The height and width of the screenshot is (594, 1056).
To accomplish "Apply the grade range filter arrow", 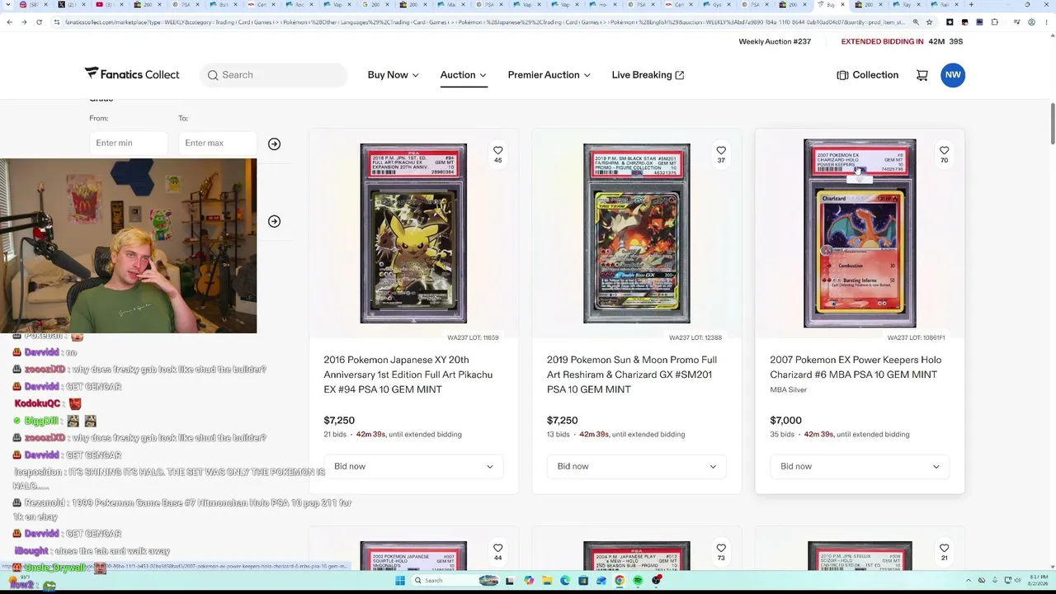I will tap(274, 144).
